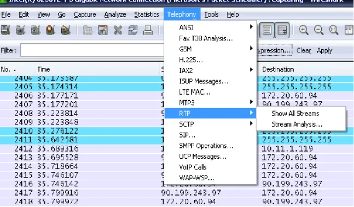Select SMPP Operations menu entry
This screenshot has height=207, width=354.
click(211, 146)
